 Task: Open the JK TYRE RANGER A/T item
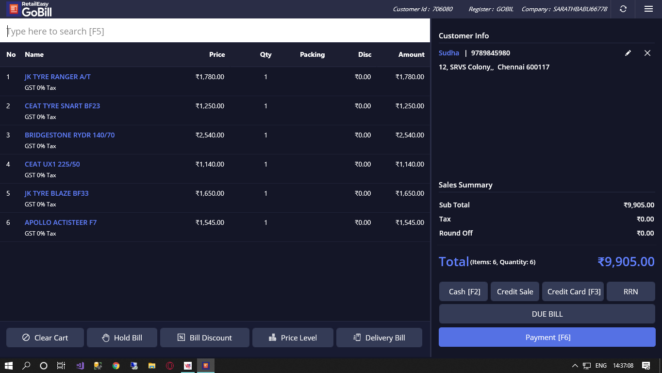pyautogui.click(x=58, y=77)
